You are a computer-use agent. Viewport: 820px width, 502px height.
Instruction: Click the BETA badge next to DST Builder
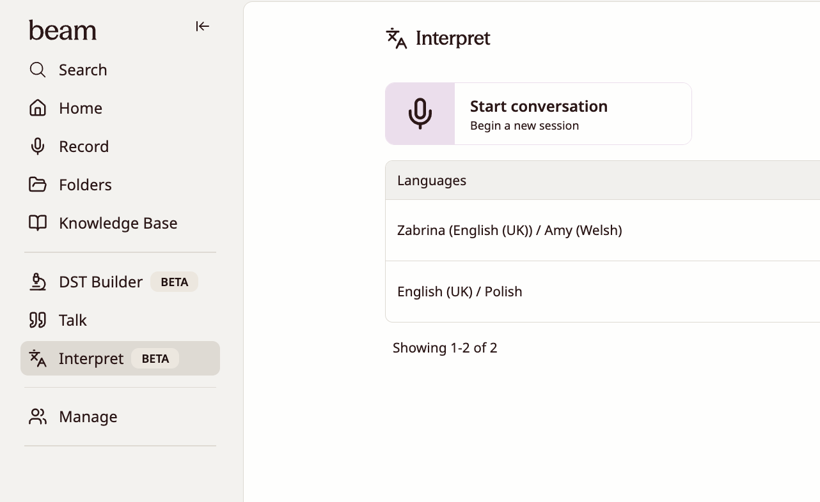(175, 282)
